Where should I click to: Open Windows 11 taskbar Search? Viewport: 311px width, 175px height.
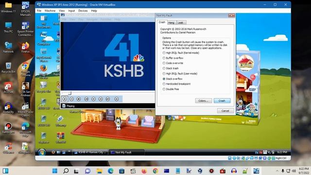point(66,171)
